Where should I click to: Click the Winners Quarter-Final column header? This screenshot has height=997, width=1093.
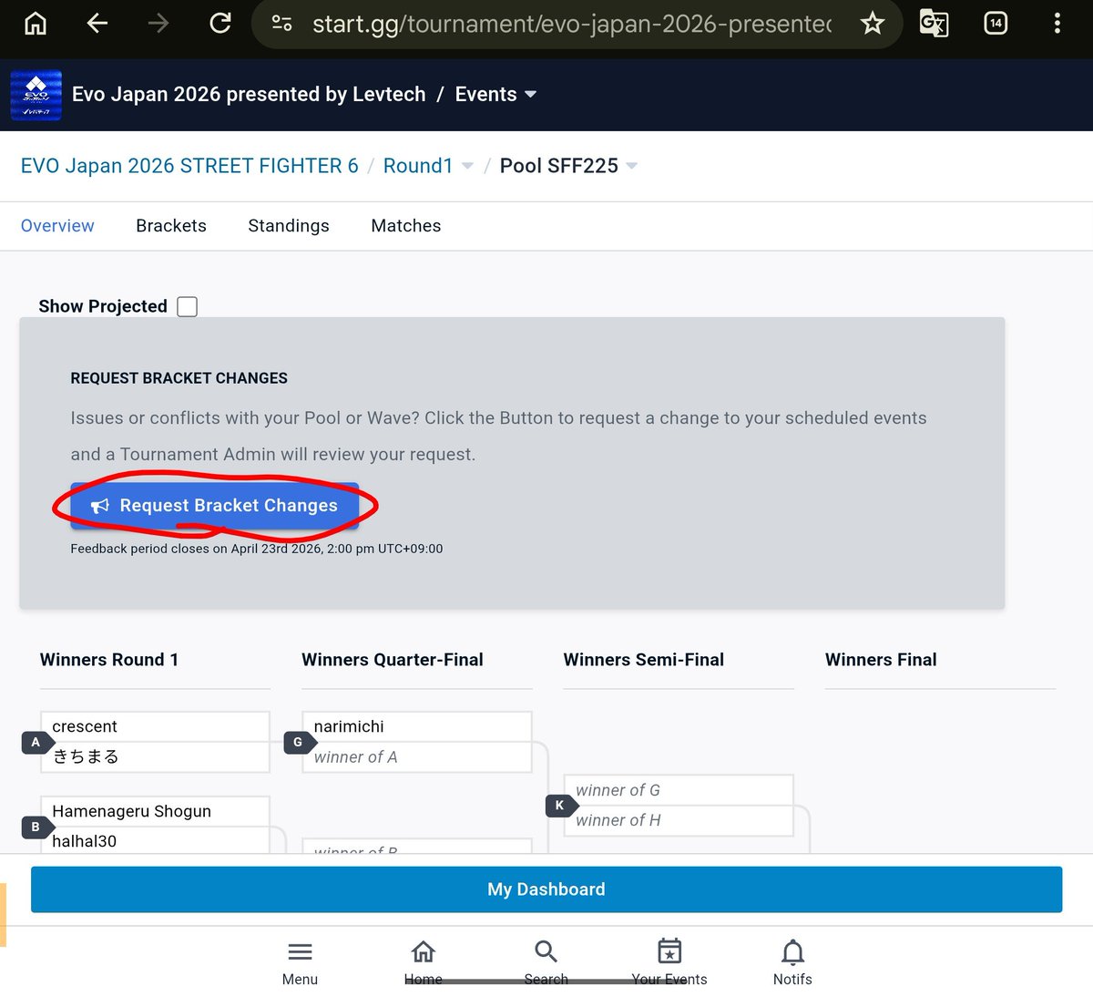point(393,660)
